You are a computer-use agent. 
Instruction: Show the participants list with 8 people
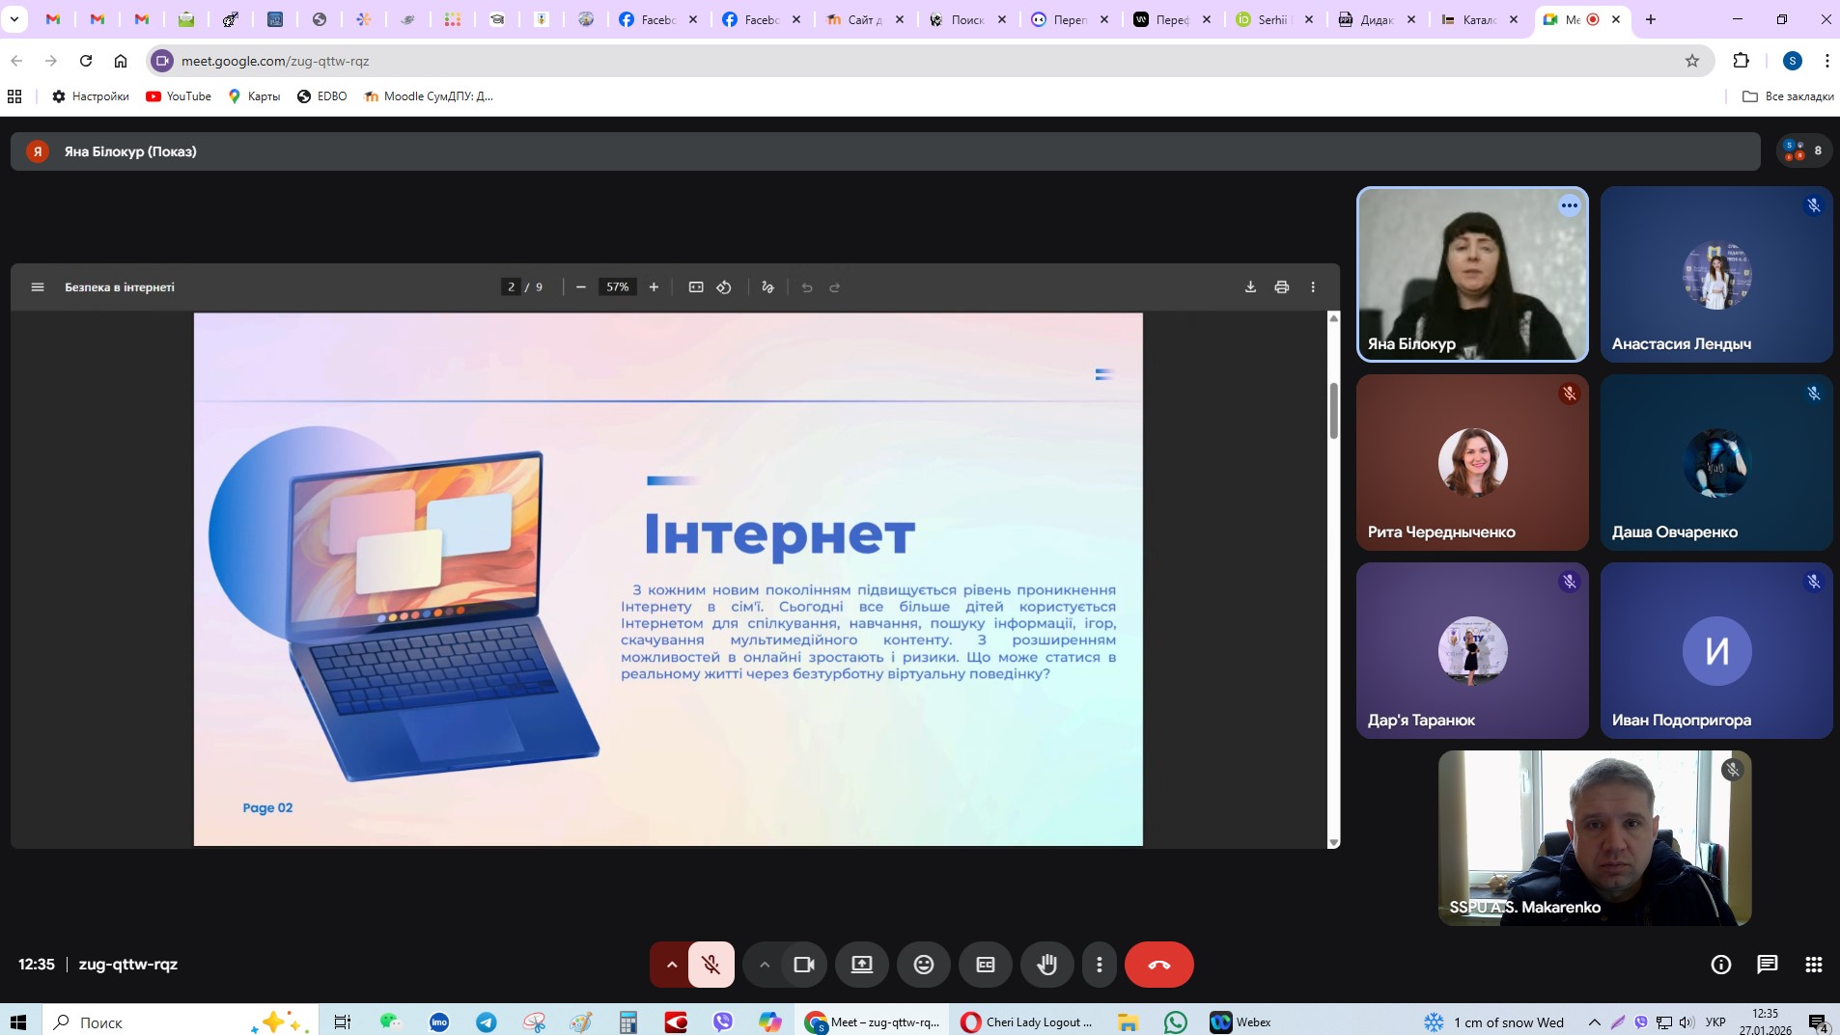coord(1803,150)
